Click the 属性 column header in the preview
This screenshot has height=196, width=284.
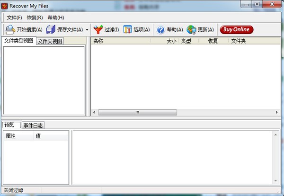(18, 136)
